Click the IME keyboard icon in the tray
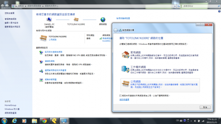The image size is (221, 124). (x=181, y=121)
